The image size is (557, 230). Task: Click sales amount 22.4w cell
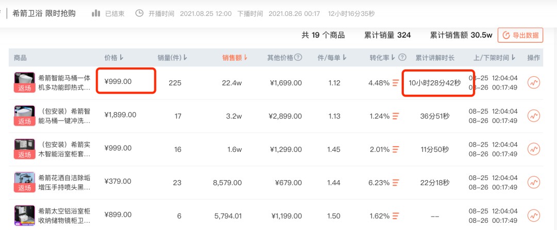(x=232, y=83)
